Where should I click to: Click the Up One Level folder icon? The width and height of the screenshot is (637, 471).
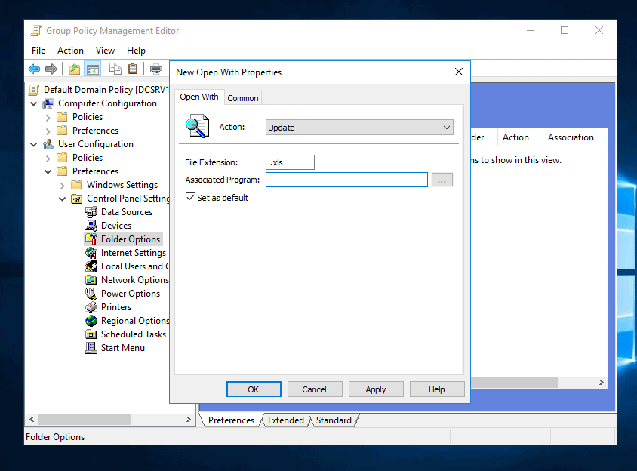point(74,69)
